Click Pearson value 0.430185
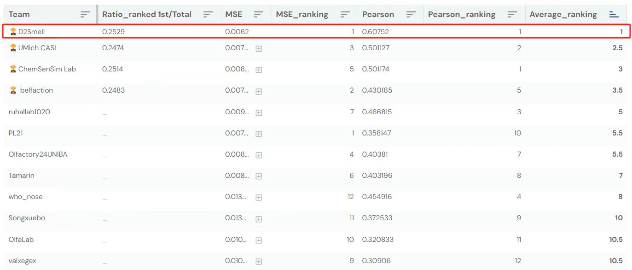The height and width of the screenshot is (270, 632). (x=377, y=90)
